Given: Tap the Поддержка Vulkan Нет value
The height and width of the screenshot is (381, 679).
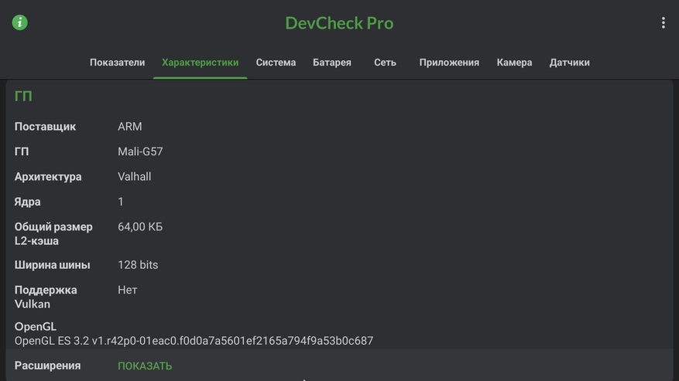Looking at the screenshot, I should (x=128, y=291).
